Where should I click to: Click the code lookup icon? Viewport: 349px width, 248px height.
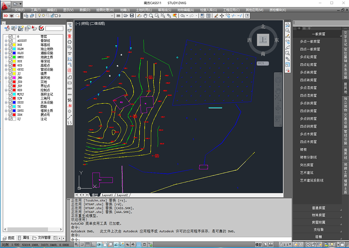[x=70, y=25]
